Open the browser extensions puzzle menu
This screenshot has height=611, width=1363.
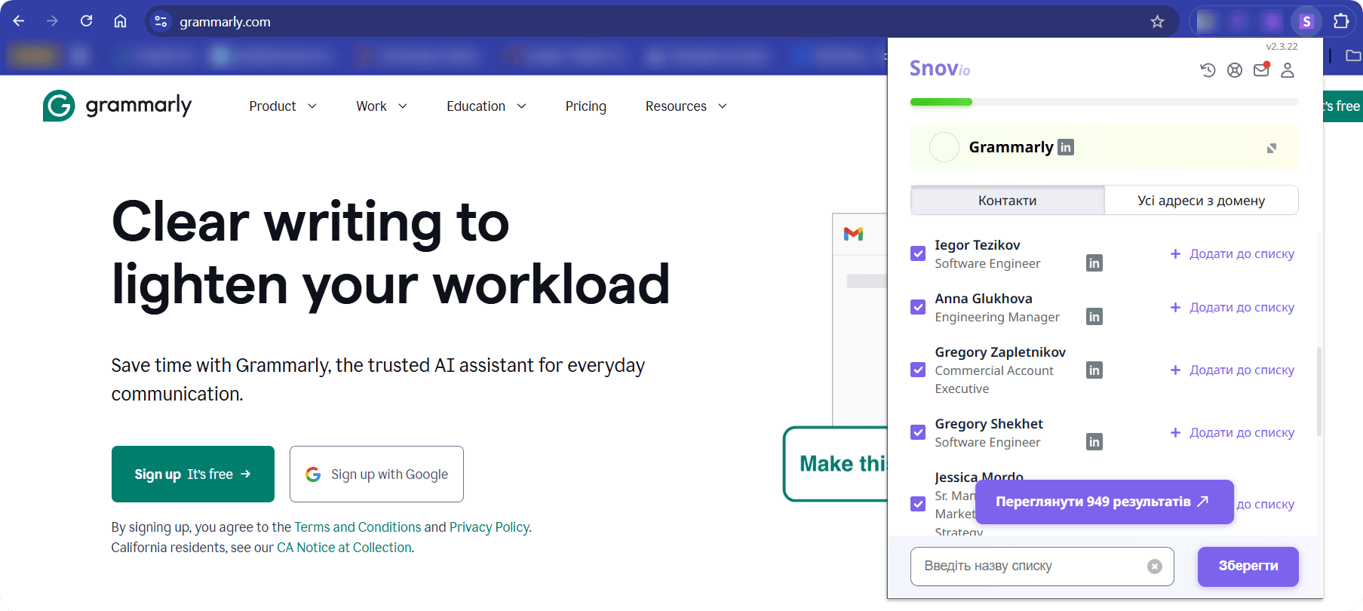point(1341,21)
